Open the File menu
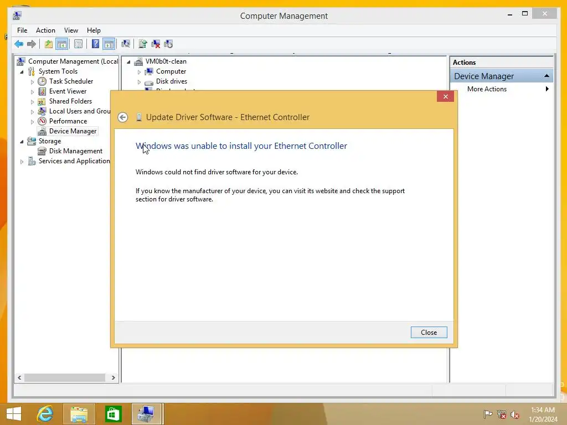This screenshot has width=567, height=425. click(22, 30)
